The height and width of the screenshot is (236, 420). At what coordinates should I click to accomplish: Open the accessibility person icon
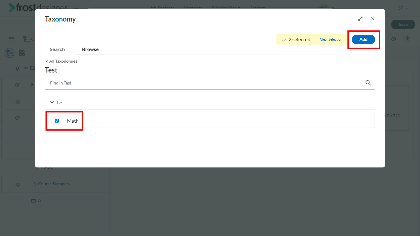point(408,39)
